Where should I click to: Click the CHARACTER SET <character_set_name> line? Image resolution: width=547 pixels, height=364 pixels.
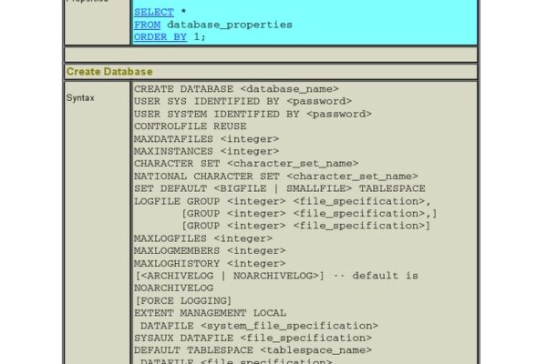point(246,164)
